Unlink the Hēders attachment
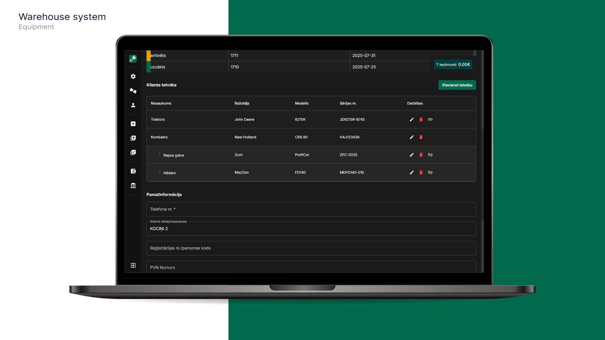The width and height of the screenshot is (605, 340). click(x=430, y=173)
